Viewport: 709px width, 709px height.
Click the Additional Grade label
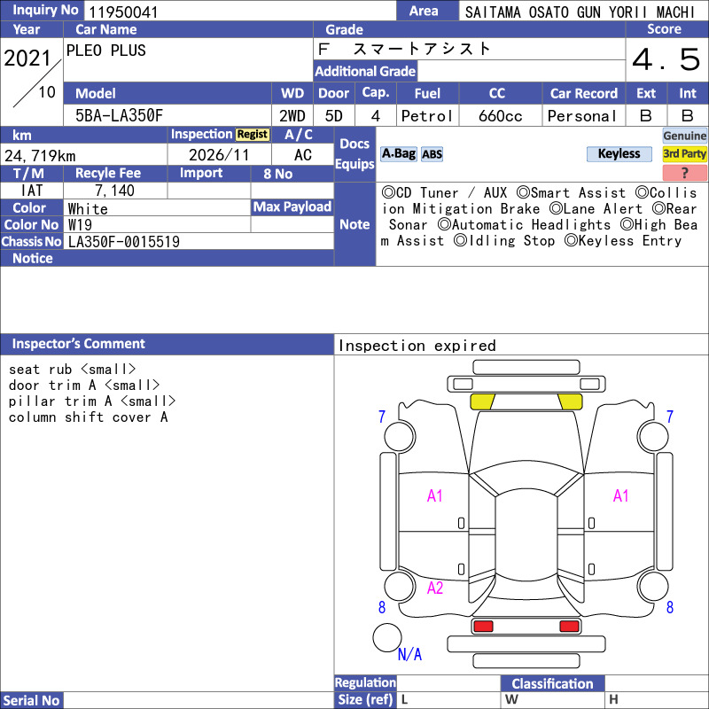pos(365,72)
